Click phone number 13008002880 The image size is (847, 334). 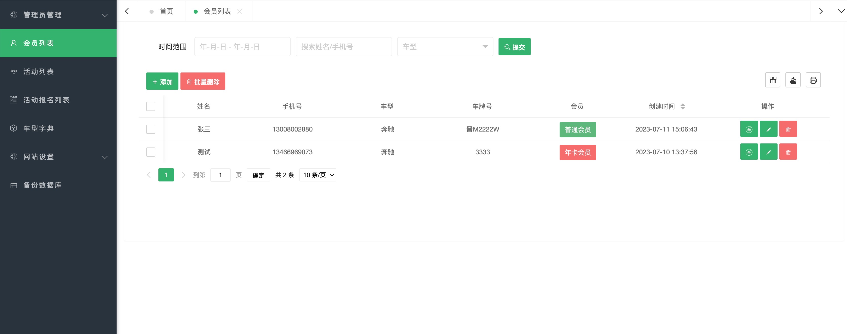click(292, 129)
